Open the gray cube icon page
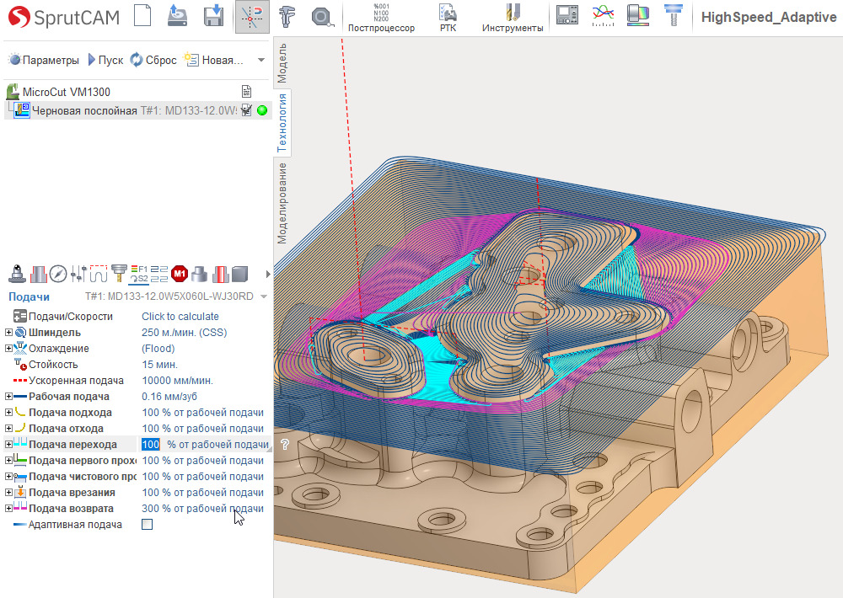The image size is (843, 598). pos(239,274)
